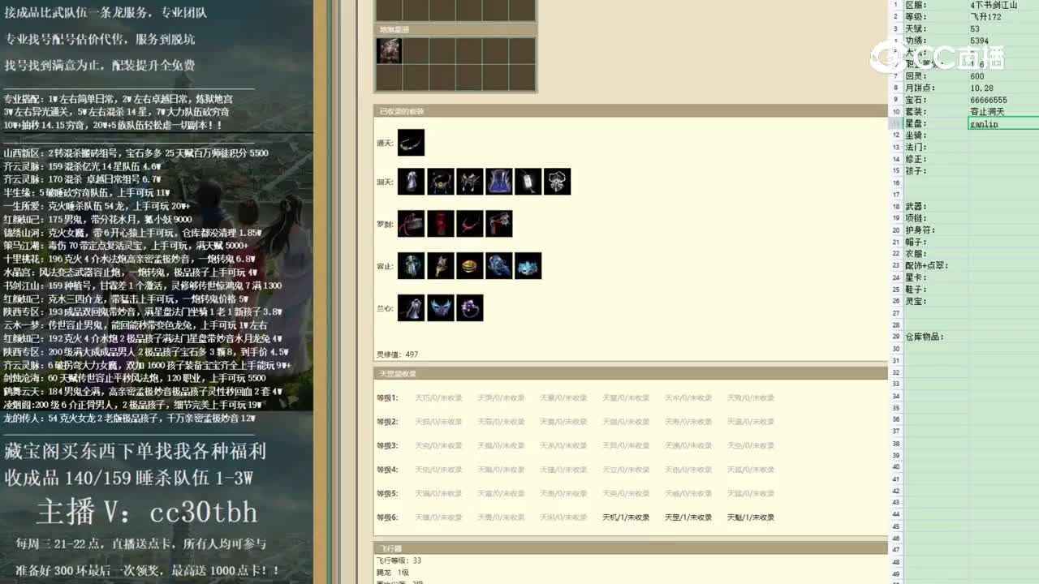Edit the spreadsheet cell containing ganlin
This screenshot has height=584, width=1039.
point(1003,124)
